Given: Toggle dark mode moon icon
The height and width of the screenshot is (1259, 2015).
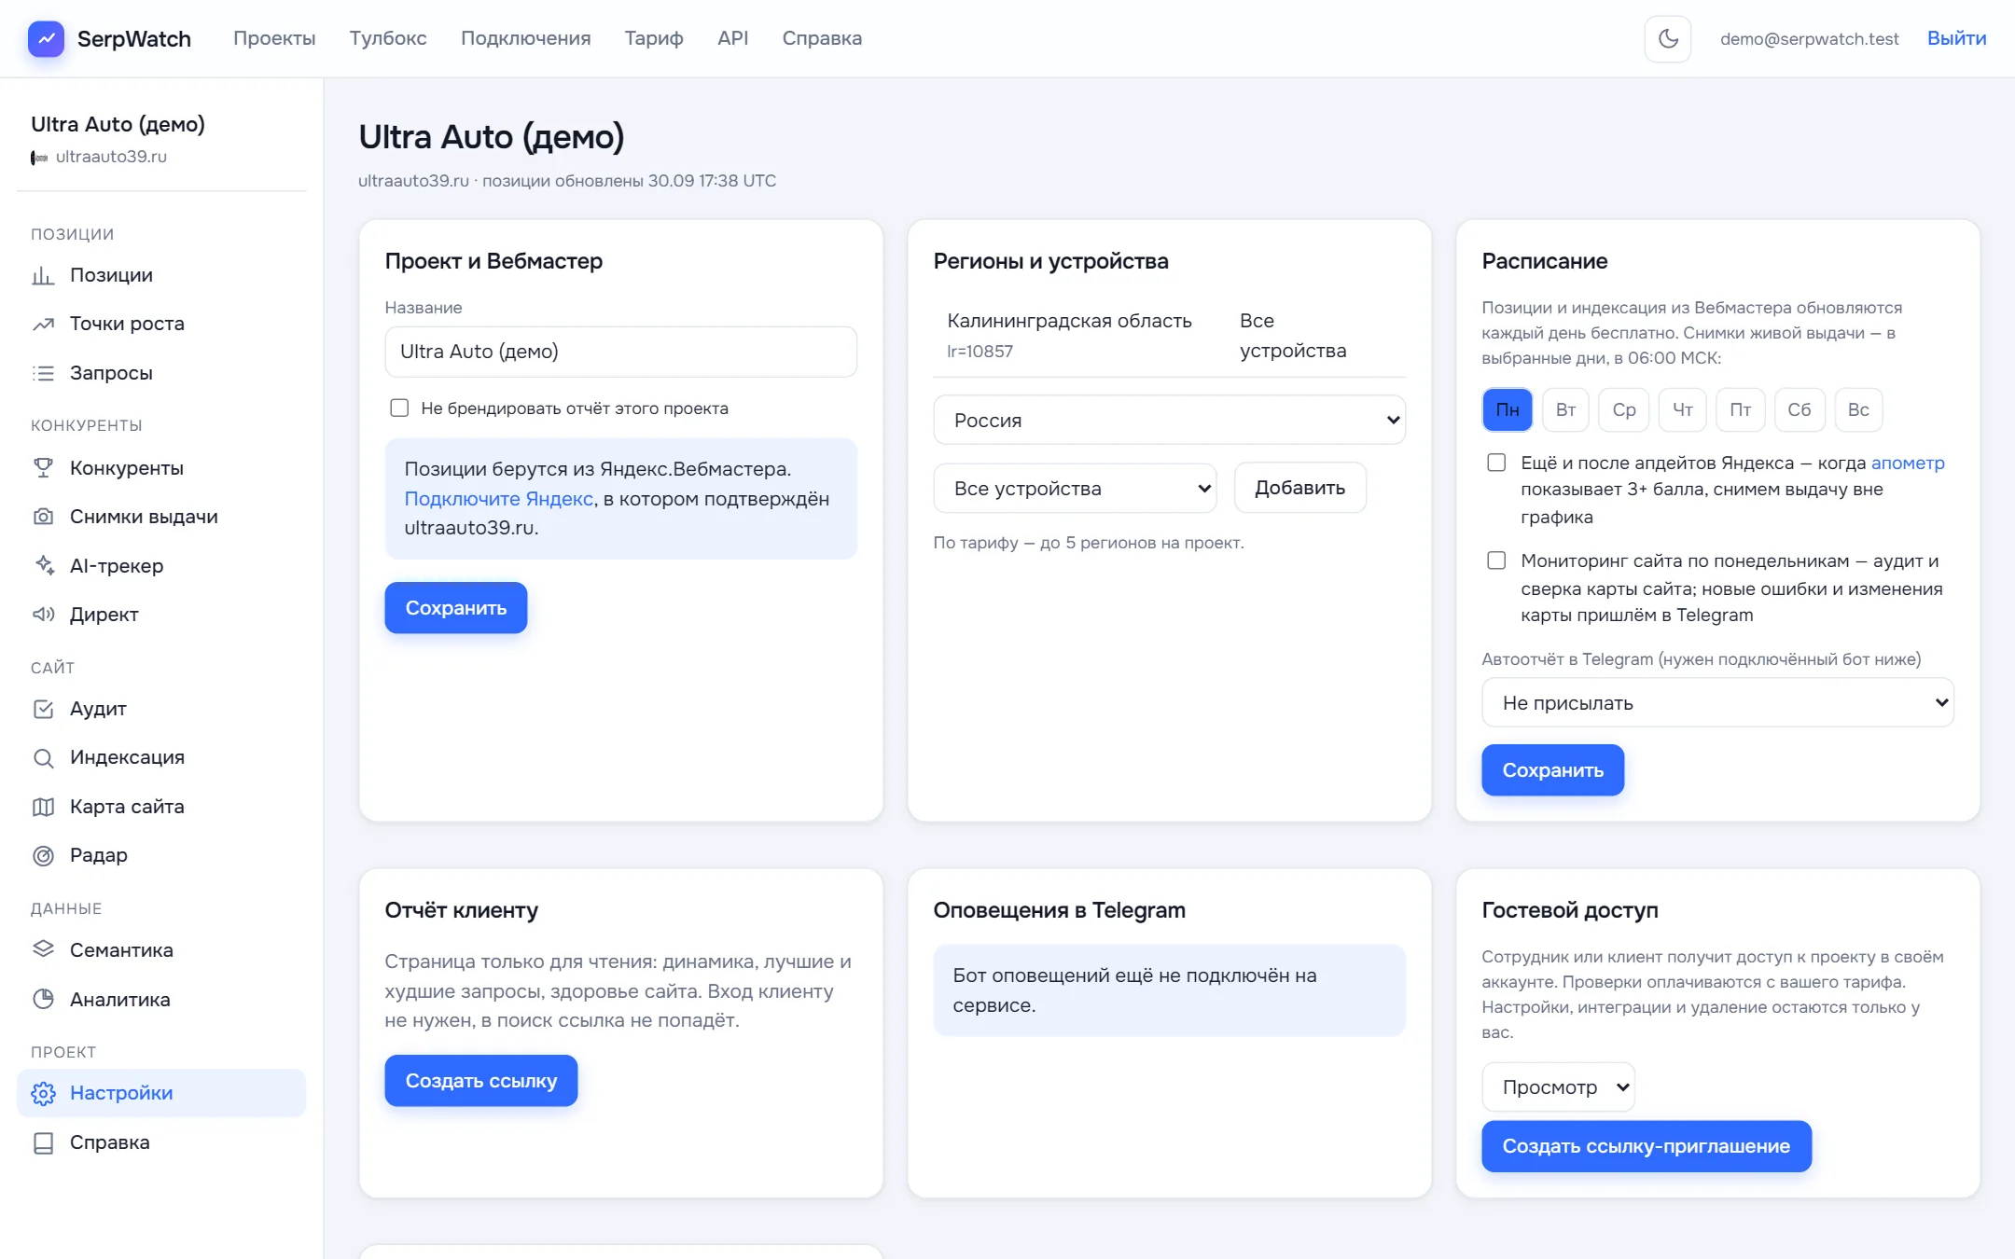Looking at the screenshot, I should point(1668,38).
